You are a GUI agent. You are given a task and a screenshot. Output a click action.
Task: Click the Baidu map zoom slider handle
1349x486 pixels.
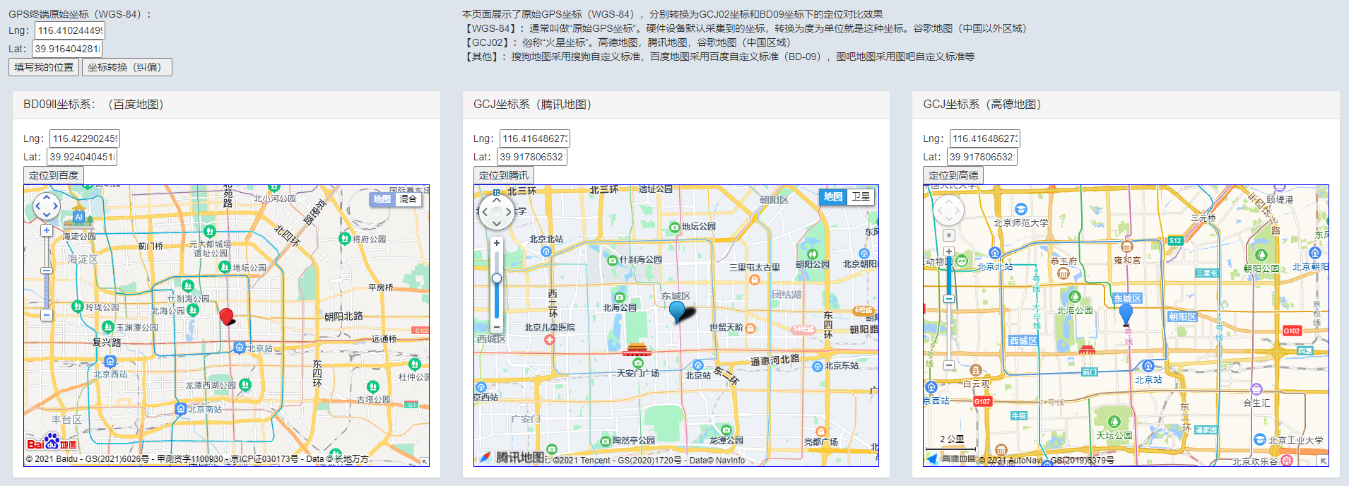(x=46, y=271)
